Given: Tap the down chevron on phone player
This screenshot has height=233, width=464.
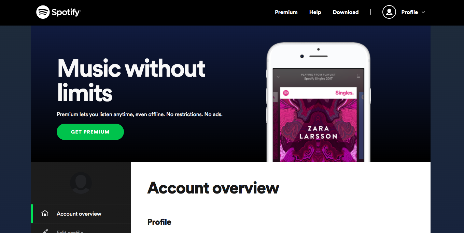Looking at the screenshot, I should (x=278, y=77).
